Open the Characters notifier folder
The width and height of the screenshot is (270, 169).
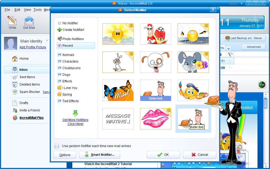68,62
